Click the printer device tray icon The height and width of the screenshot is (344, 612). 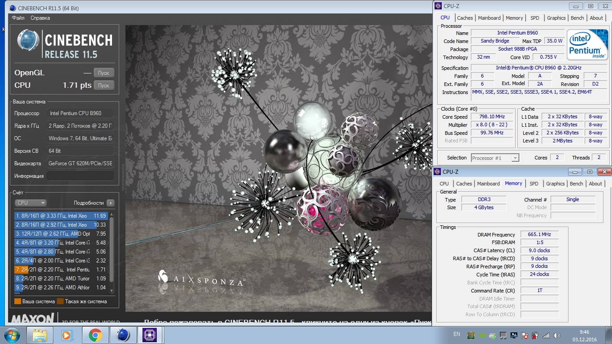coord(503,335)
